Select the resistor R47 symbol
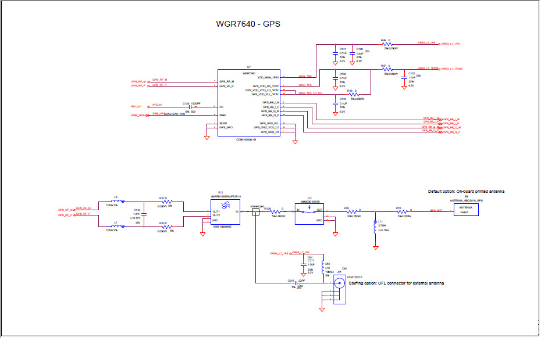The image size is (541, 338). (x=387, y=70)
